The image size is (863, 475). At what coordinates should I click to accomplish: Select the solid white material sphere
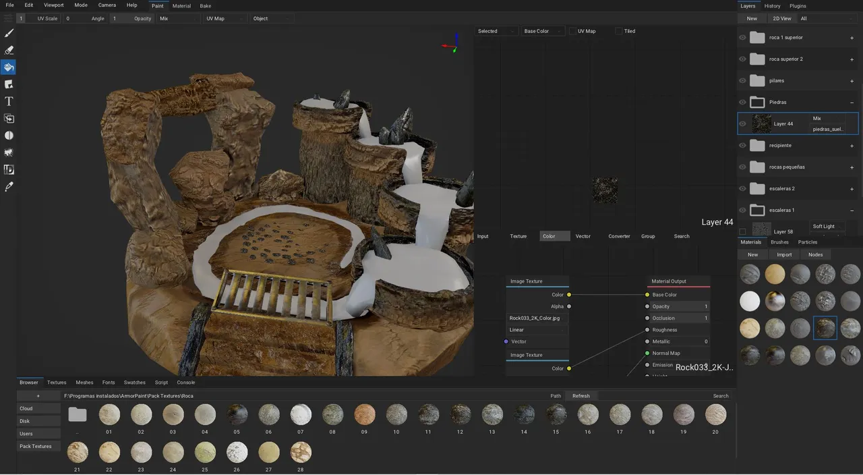coord(750,301)
